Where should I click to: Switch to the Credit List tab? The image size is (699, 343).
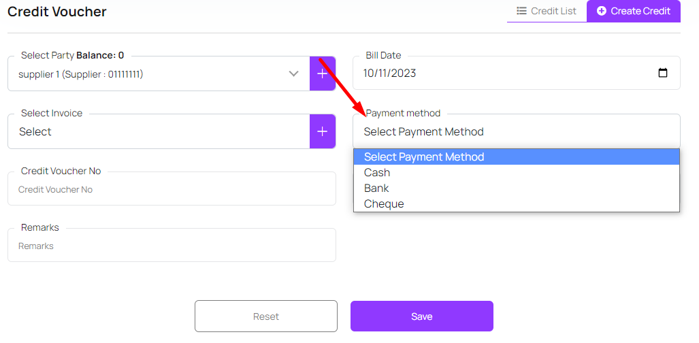coord(547,11)
